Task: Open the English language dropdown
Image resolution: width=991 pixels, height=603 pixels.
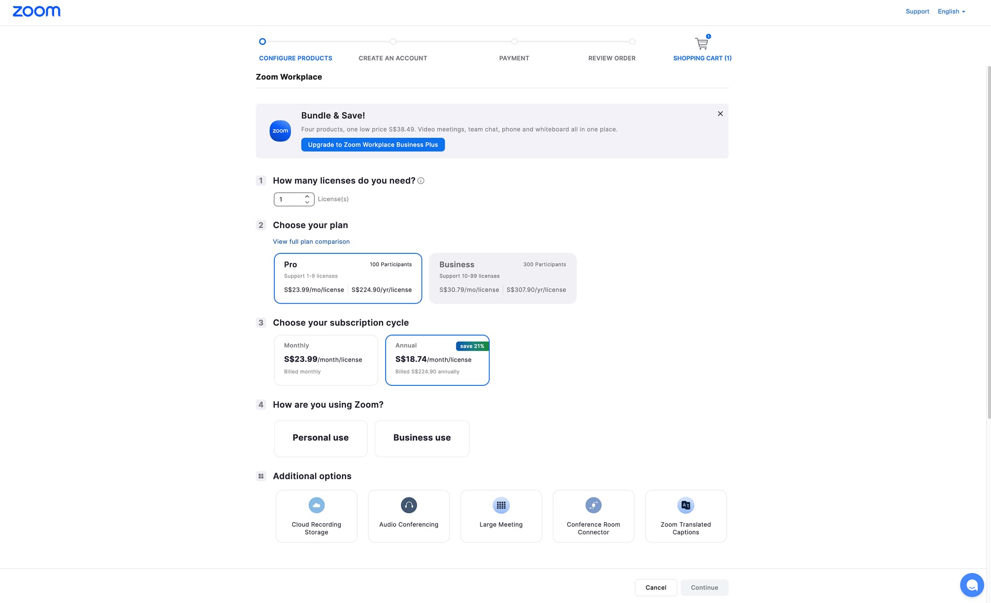Action: [950, 11]
